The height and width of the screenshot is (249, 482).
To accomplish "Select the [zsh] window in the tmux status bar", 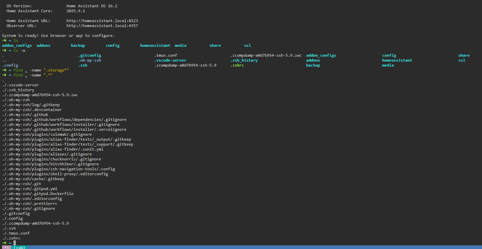I will click(19, 247).
